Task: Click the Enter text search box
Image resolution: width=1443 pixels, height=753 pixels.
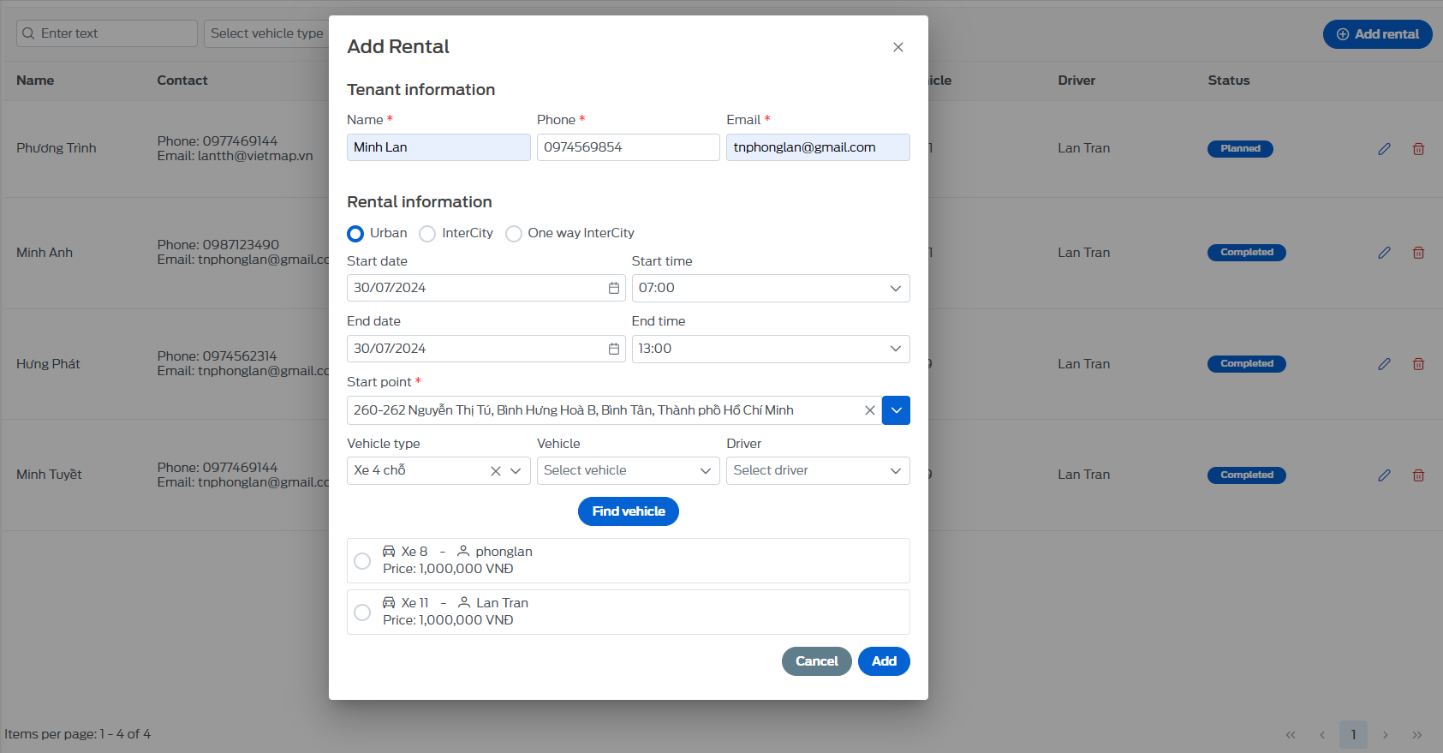Action: [107, 33]
